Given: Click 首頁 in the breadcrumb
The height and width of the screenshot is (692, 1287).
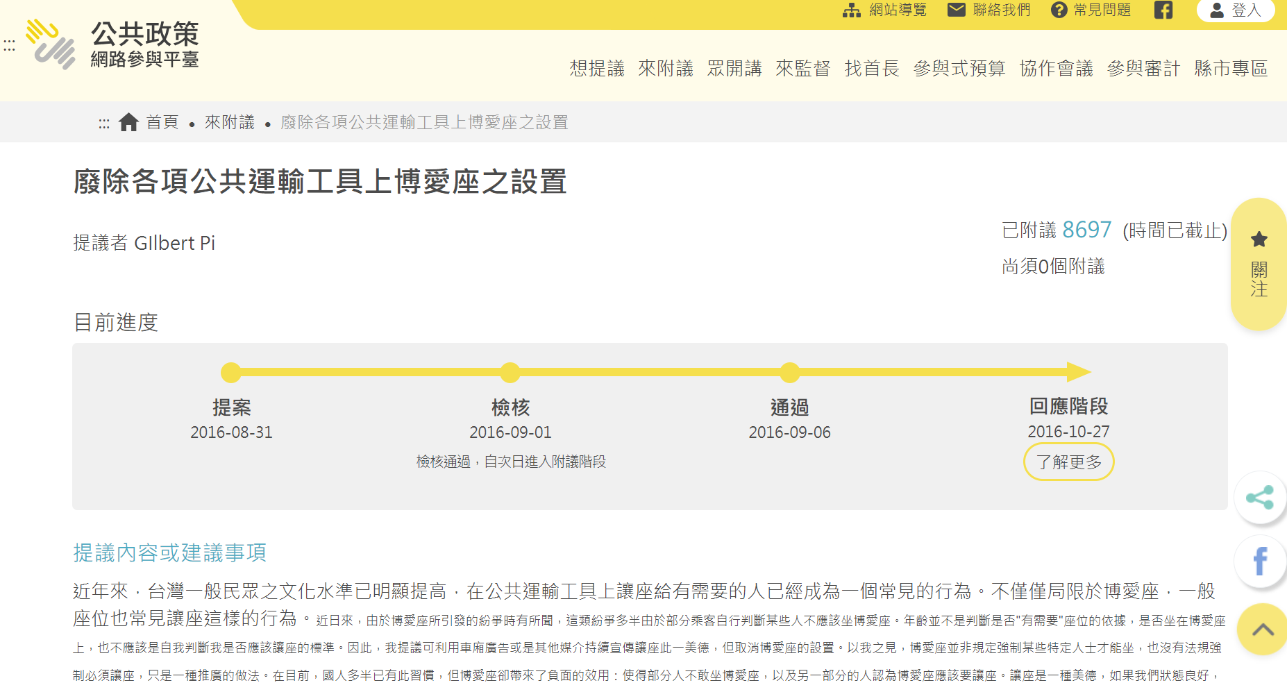Looking at the screenshot, I should 162,122.
